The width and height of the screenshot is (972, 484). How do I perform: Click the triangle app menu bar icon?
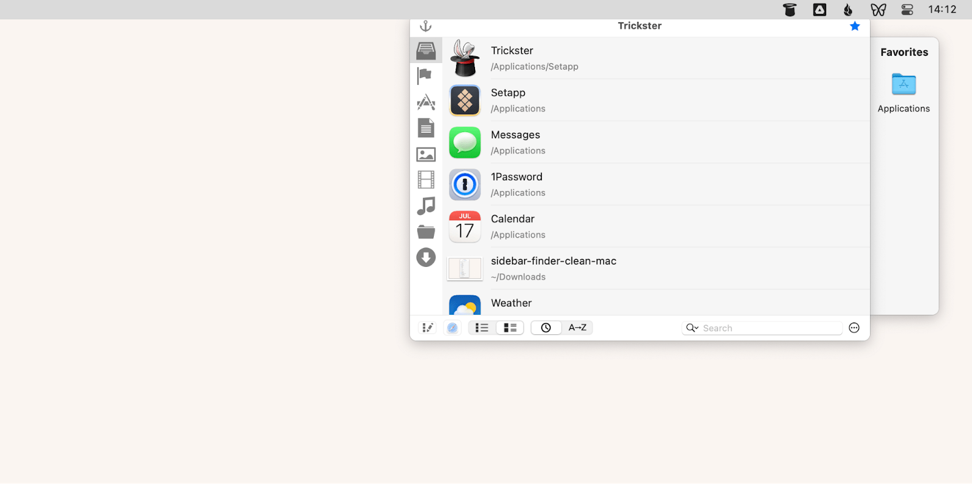point(820,10)
